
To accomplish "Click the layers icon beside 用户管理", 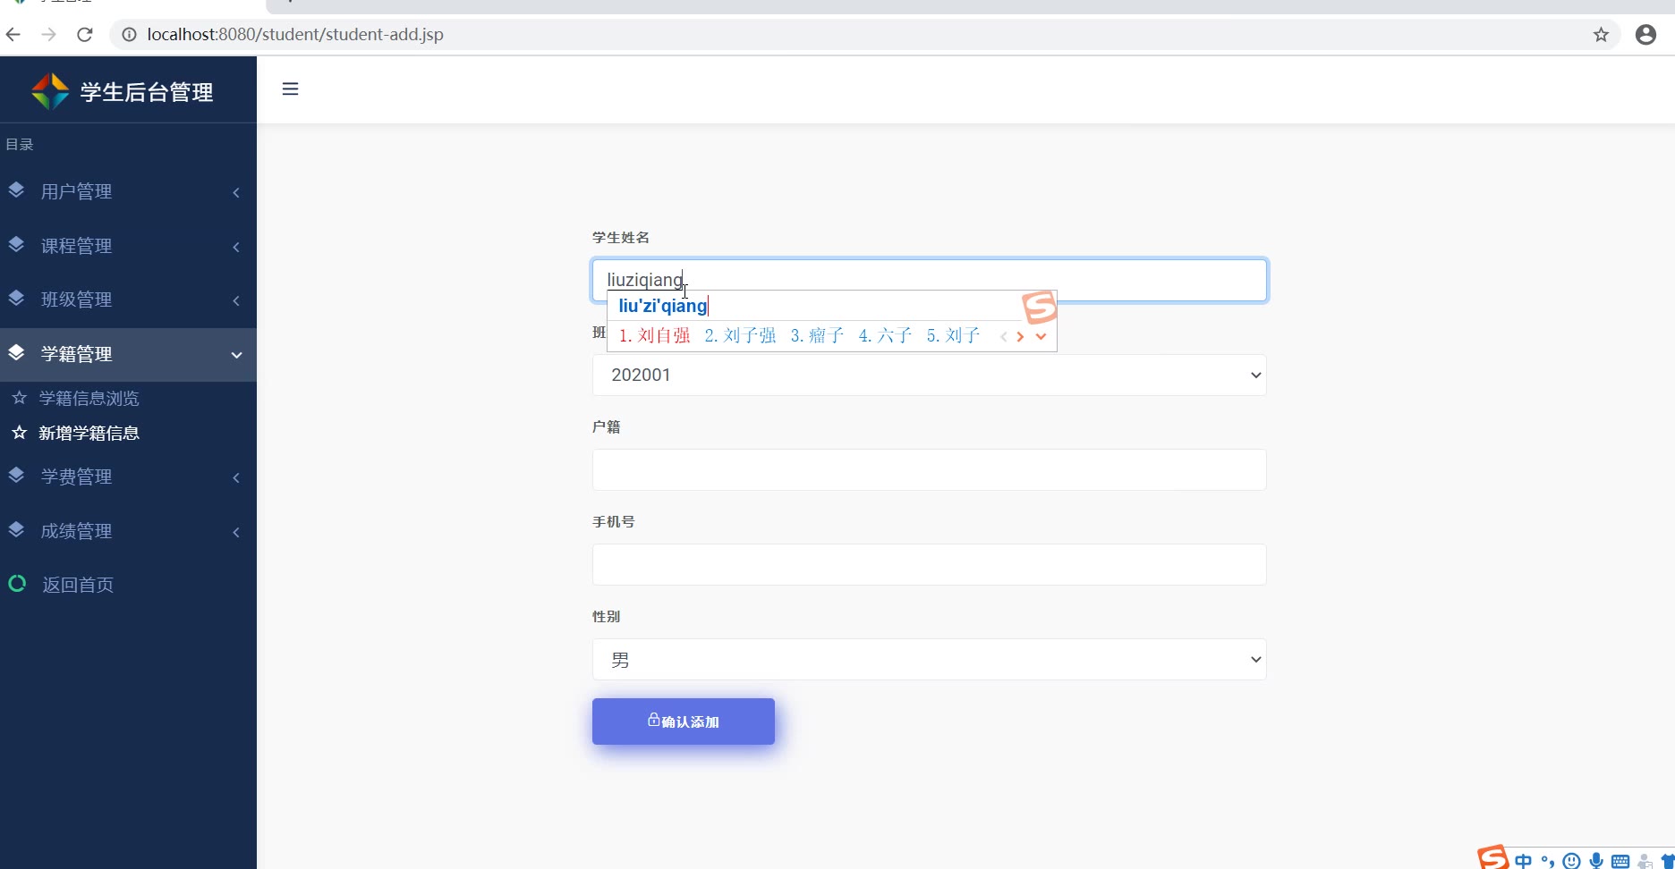I will (16, 190).
